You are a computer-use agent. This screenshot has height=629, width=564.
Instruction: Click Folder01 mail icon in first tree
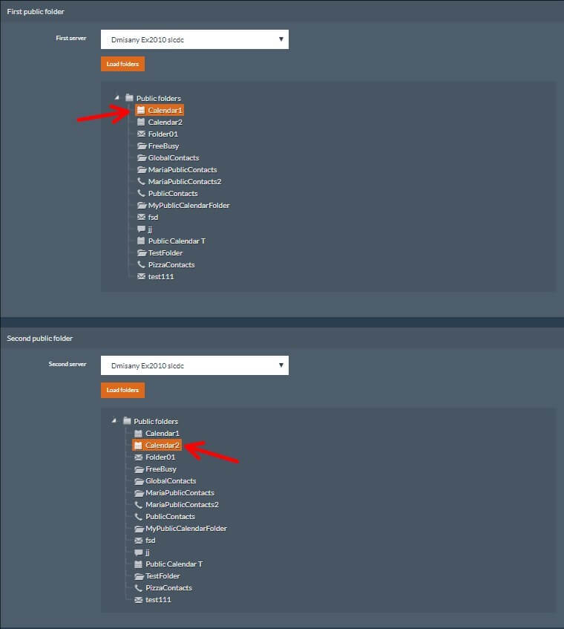pos(141,134)
